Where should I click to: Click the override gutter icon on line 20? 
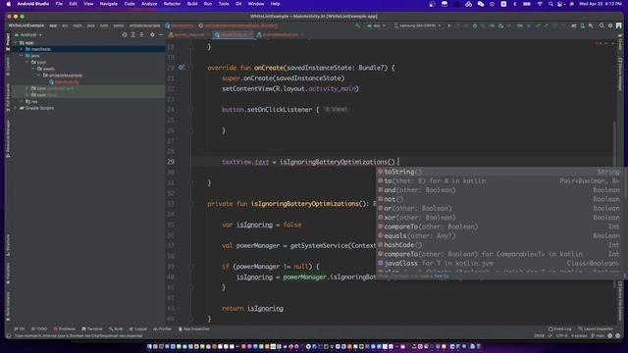point(181,68)
